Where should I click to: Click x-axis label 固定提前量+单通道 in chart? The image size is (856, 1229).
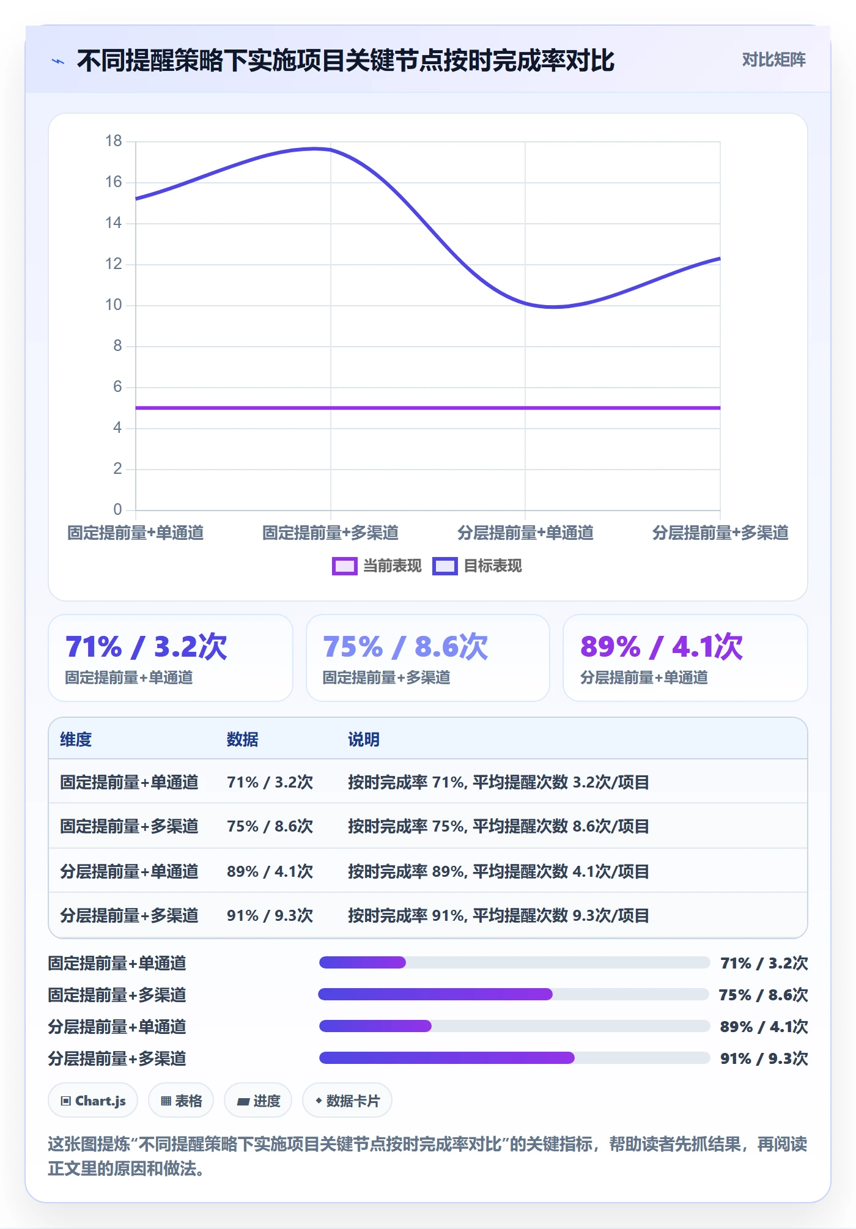pyautogui.click(x=135, y=533)
